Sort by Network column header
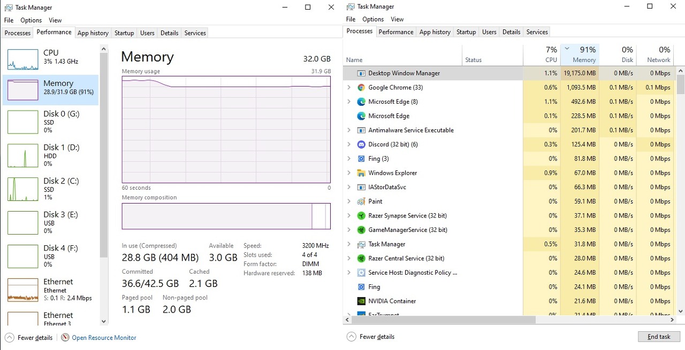This screenshot has height=350, width=685. point(654,55)
